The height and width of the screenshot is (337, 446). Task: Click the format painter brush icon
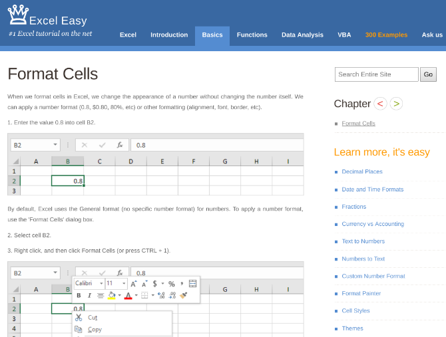[184, 296]
